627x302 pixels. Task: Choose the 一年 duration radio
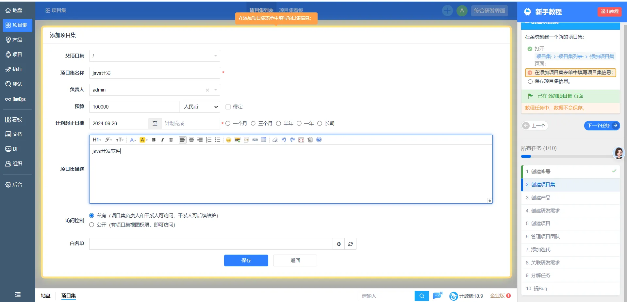click(299, 124)
